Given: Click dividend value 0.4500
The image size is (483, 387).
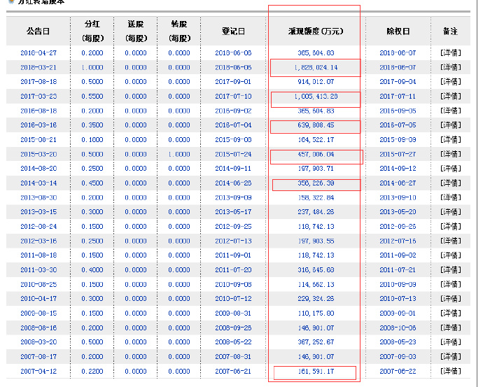Looking at the screenshot, I should pos(92,183).
